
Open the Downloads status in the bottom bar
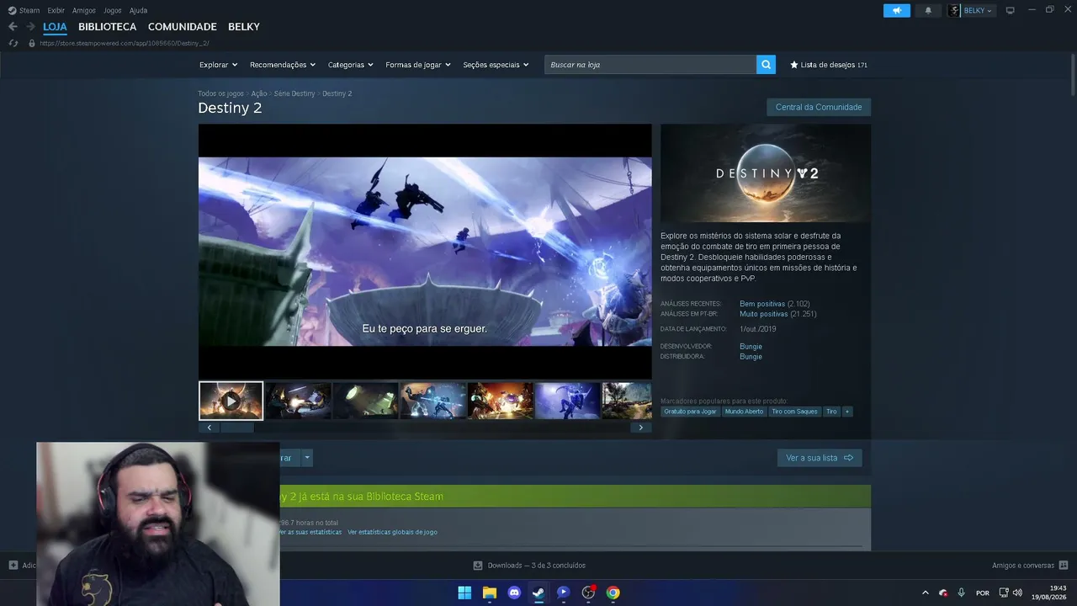point(529,566)
